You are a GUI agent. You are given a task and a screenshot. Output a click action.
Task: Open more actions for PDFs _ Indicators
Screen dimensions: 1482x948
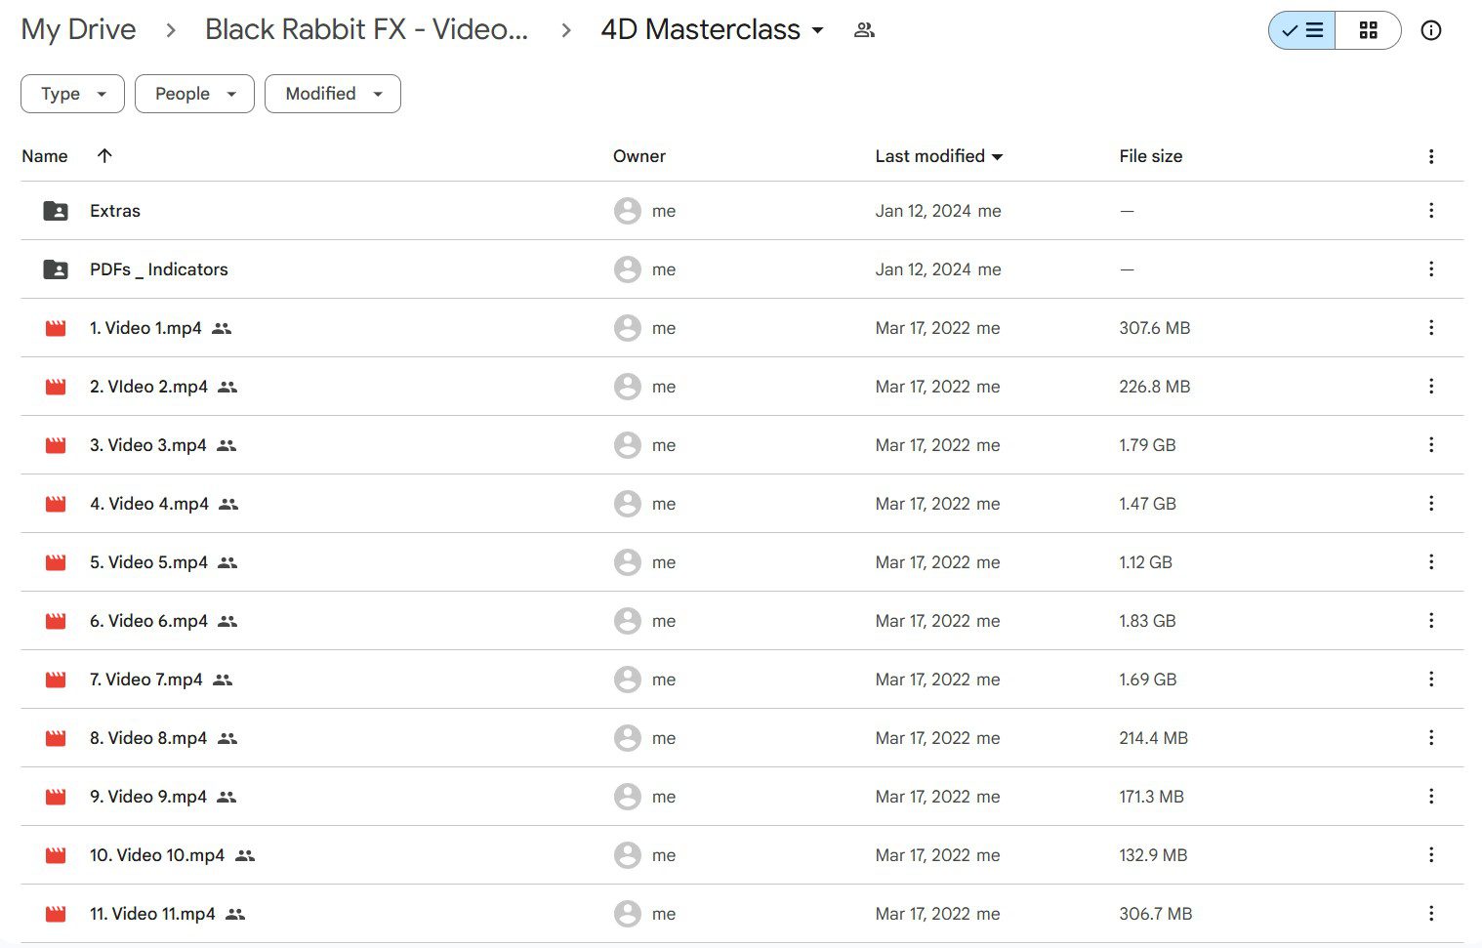pyautogui.click(x=1431, y=269)
